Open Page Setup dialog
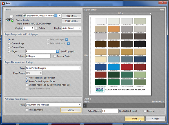 (72, 21)
